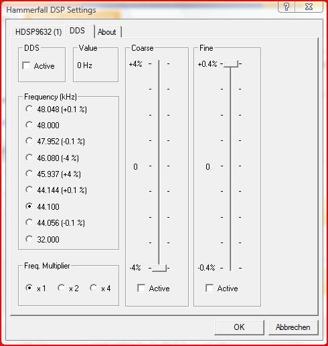Image resolution: width=328 pixels, height=346 pixels.
Task: Close the Hammerfall DSP Settings dialog
Action: [309, 7]
